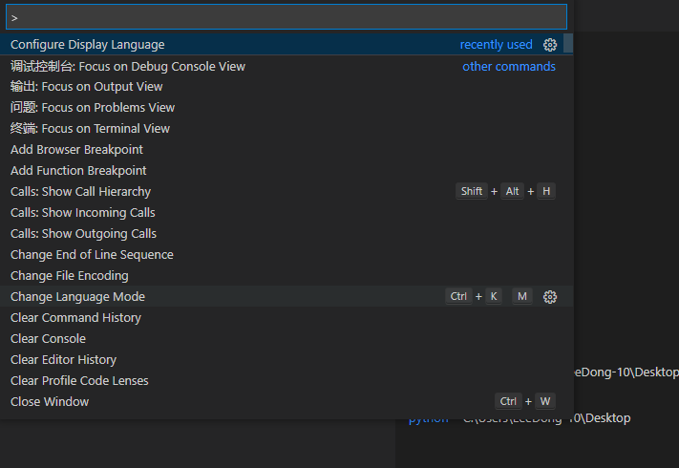The image size is (679, 468).
Task: Click gear icon beside Change Language Mode
Action: tap(549, 297)
